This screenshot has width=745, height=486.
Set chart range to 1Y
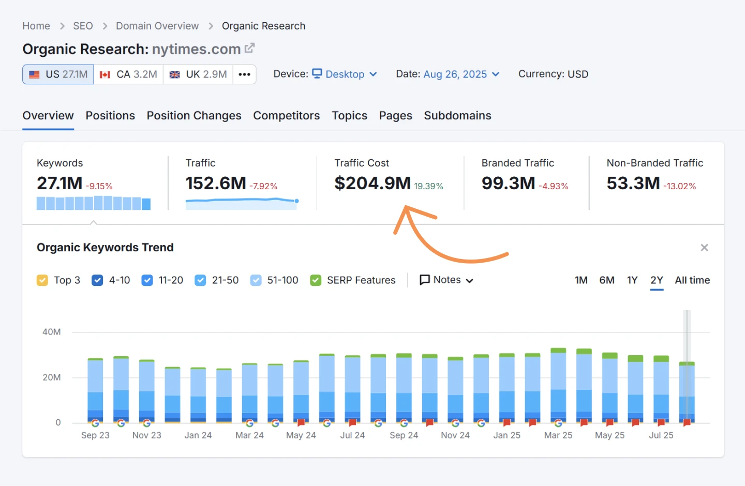click(x=632, y=280)
